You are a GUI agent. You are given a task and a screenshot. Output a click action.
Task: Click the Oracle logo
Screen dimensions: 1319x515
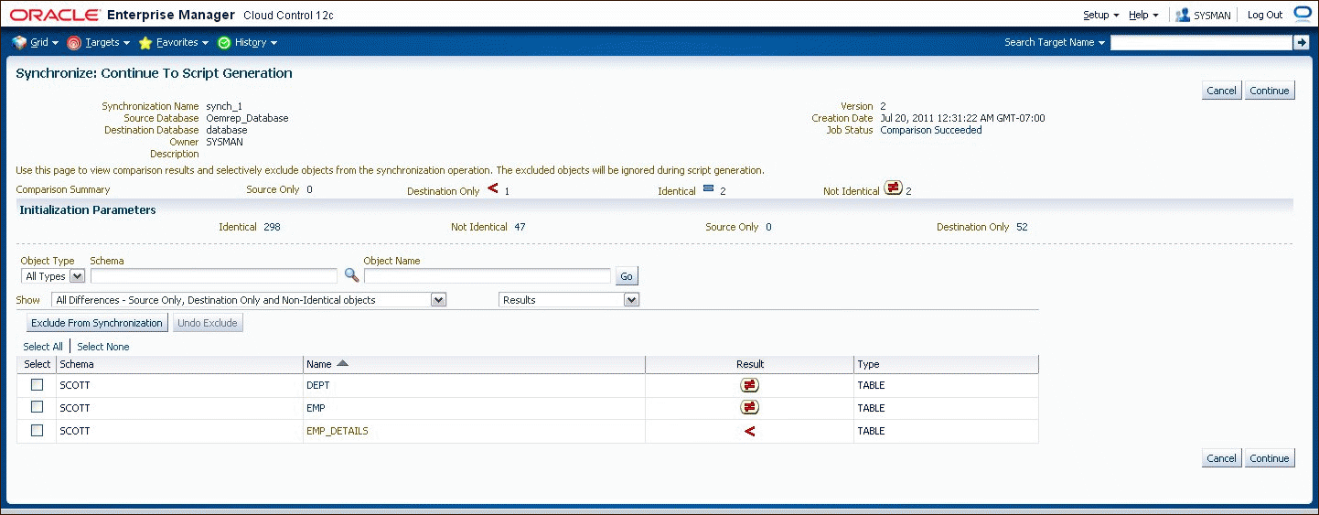click(55, 16)
